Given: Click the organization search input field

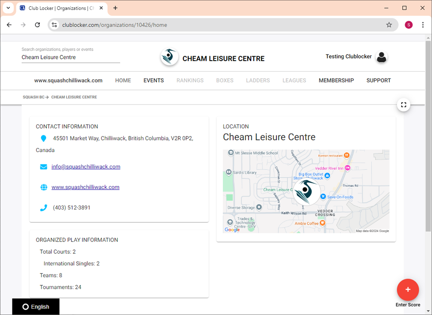Looking at the screenshot, I should coord(71,58).
